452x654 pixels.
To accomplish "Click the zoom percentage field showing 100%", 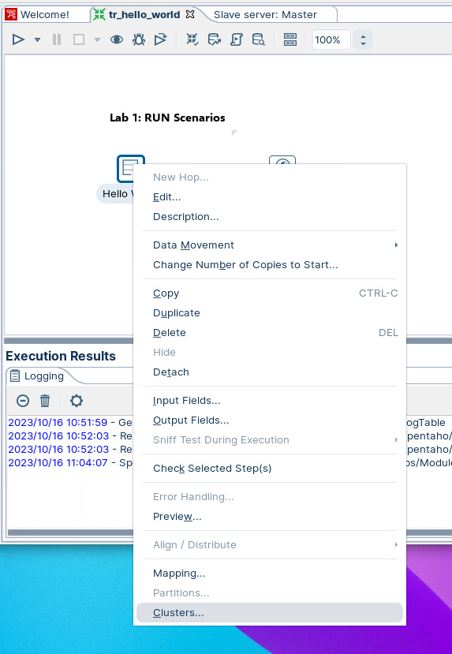I will [331, 39].
